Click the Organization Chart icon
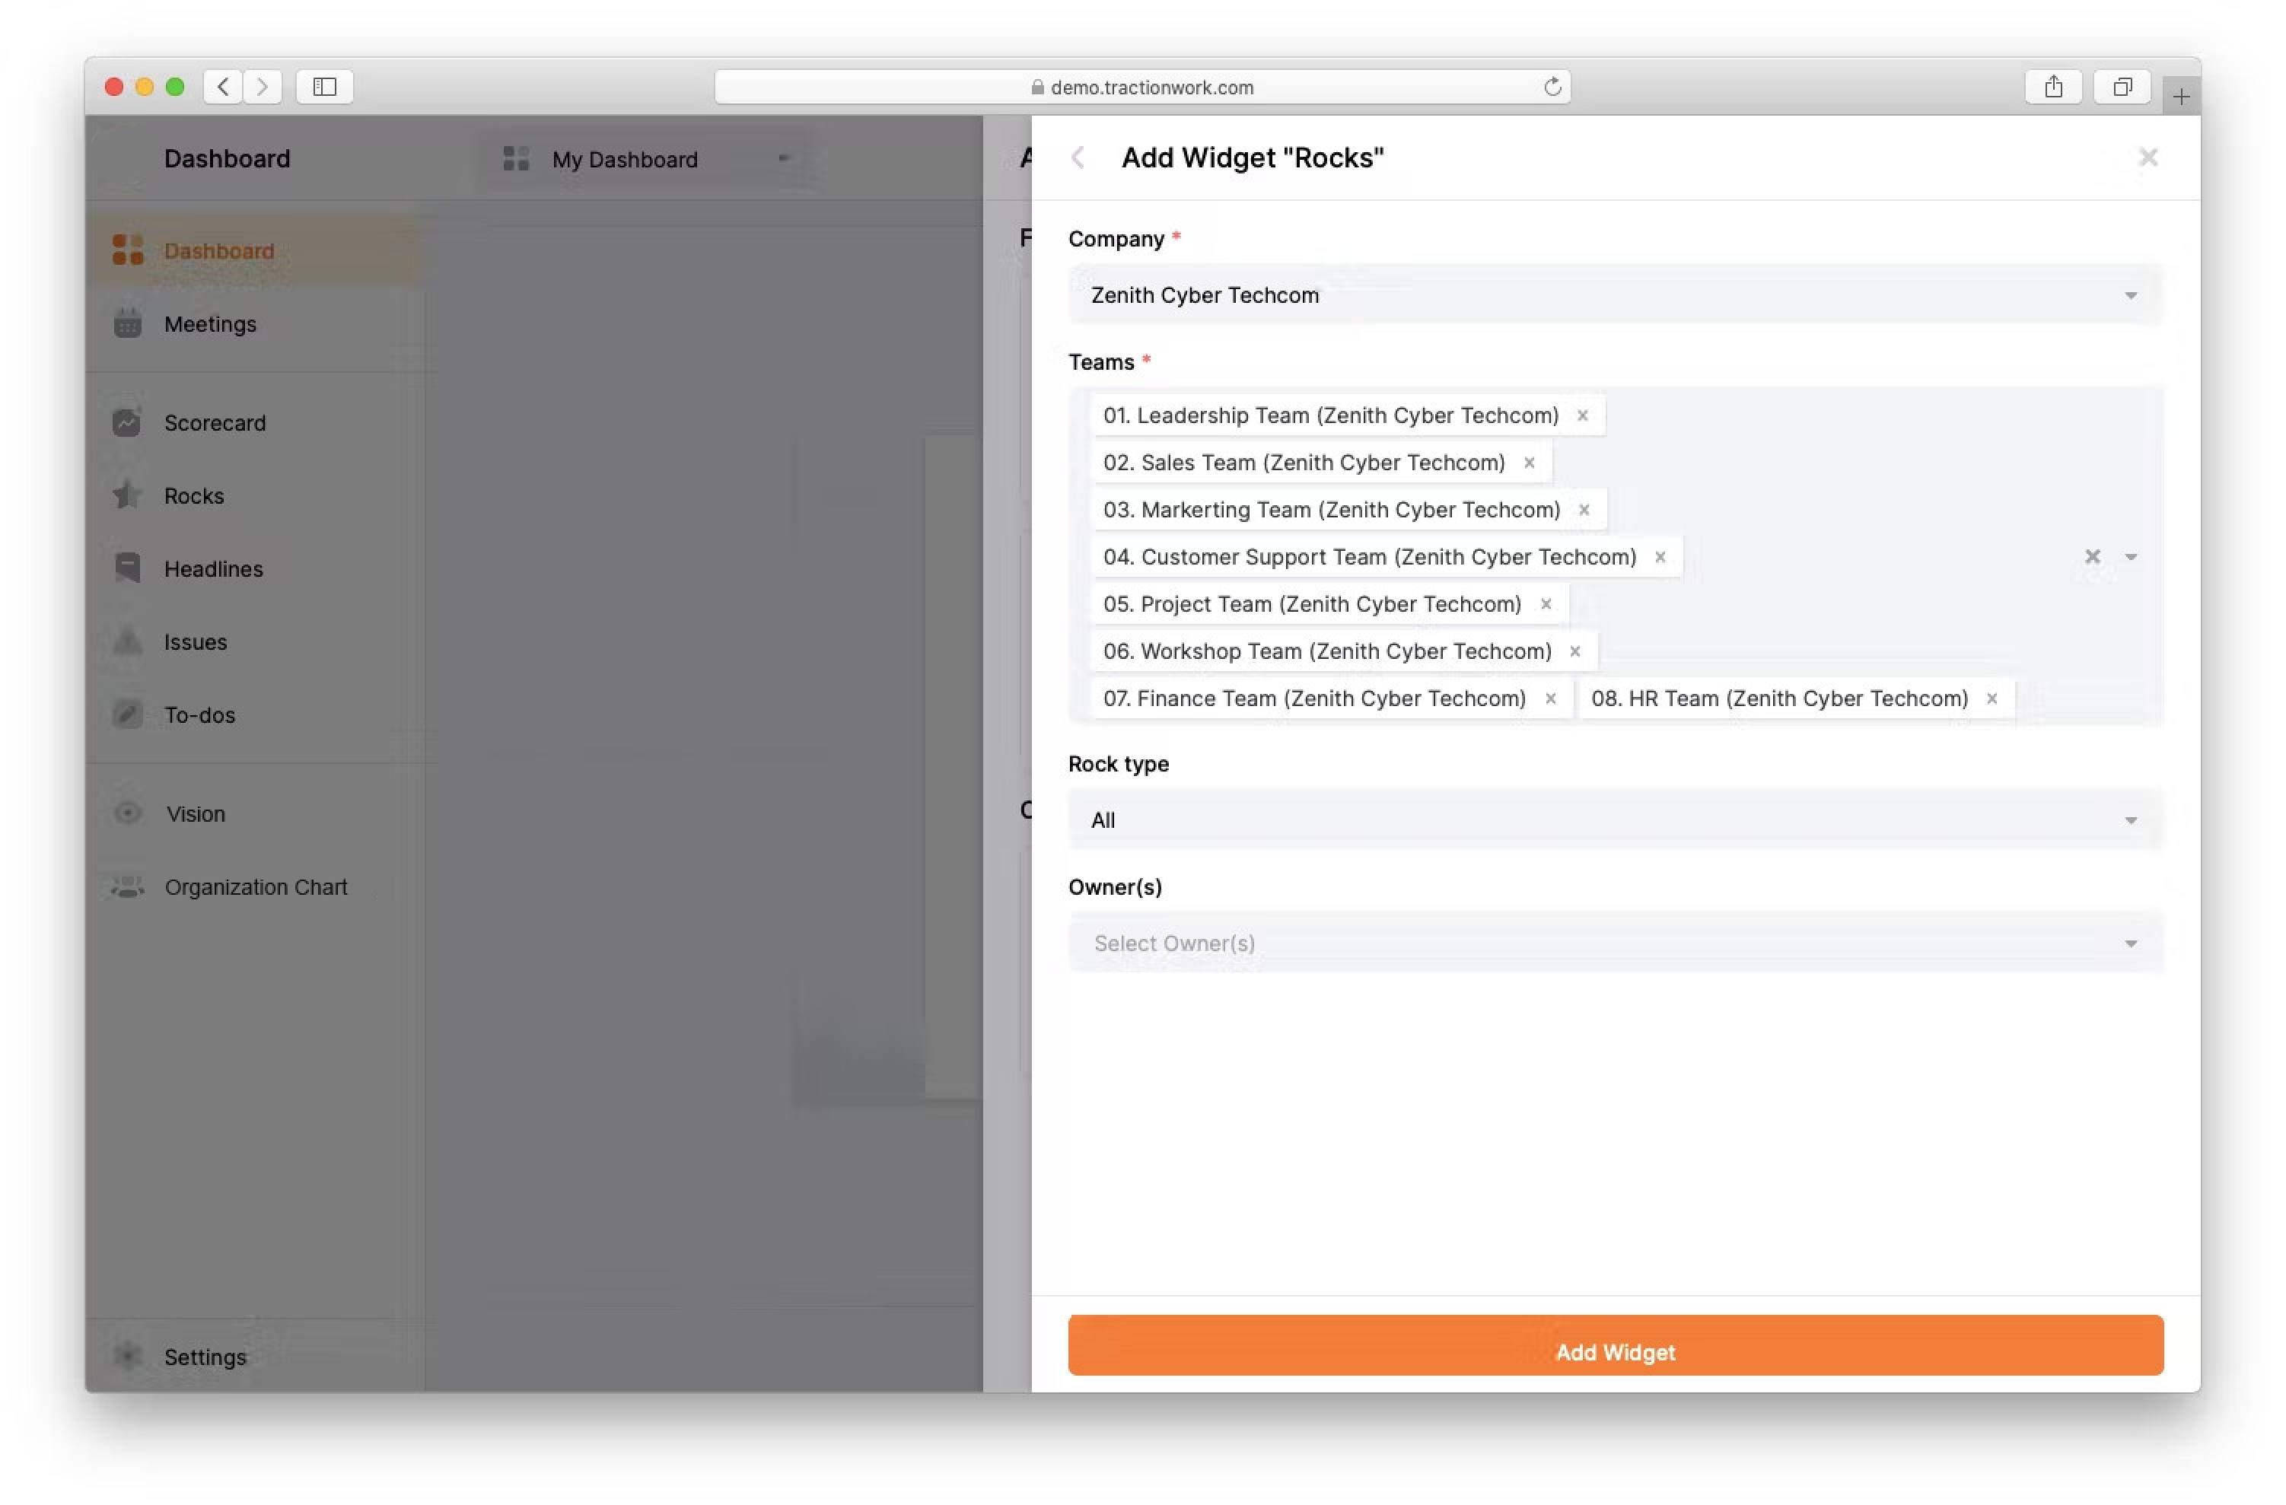2286x1505 pixels. tap(127, 886)
